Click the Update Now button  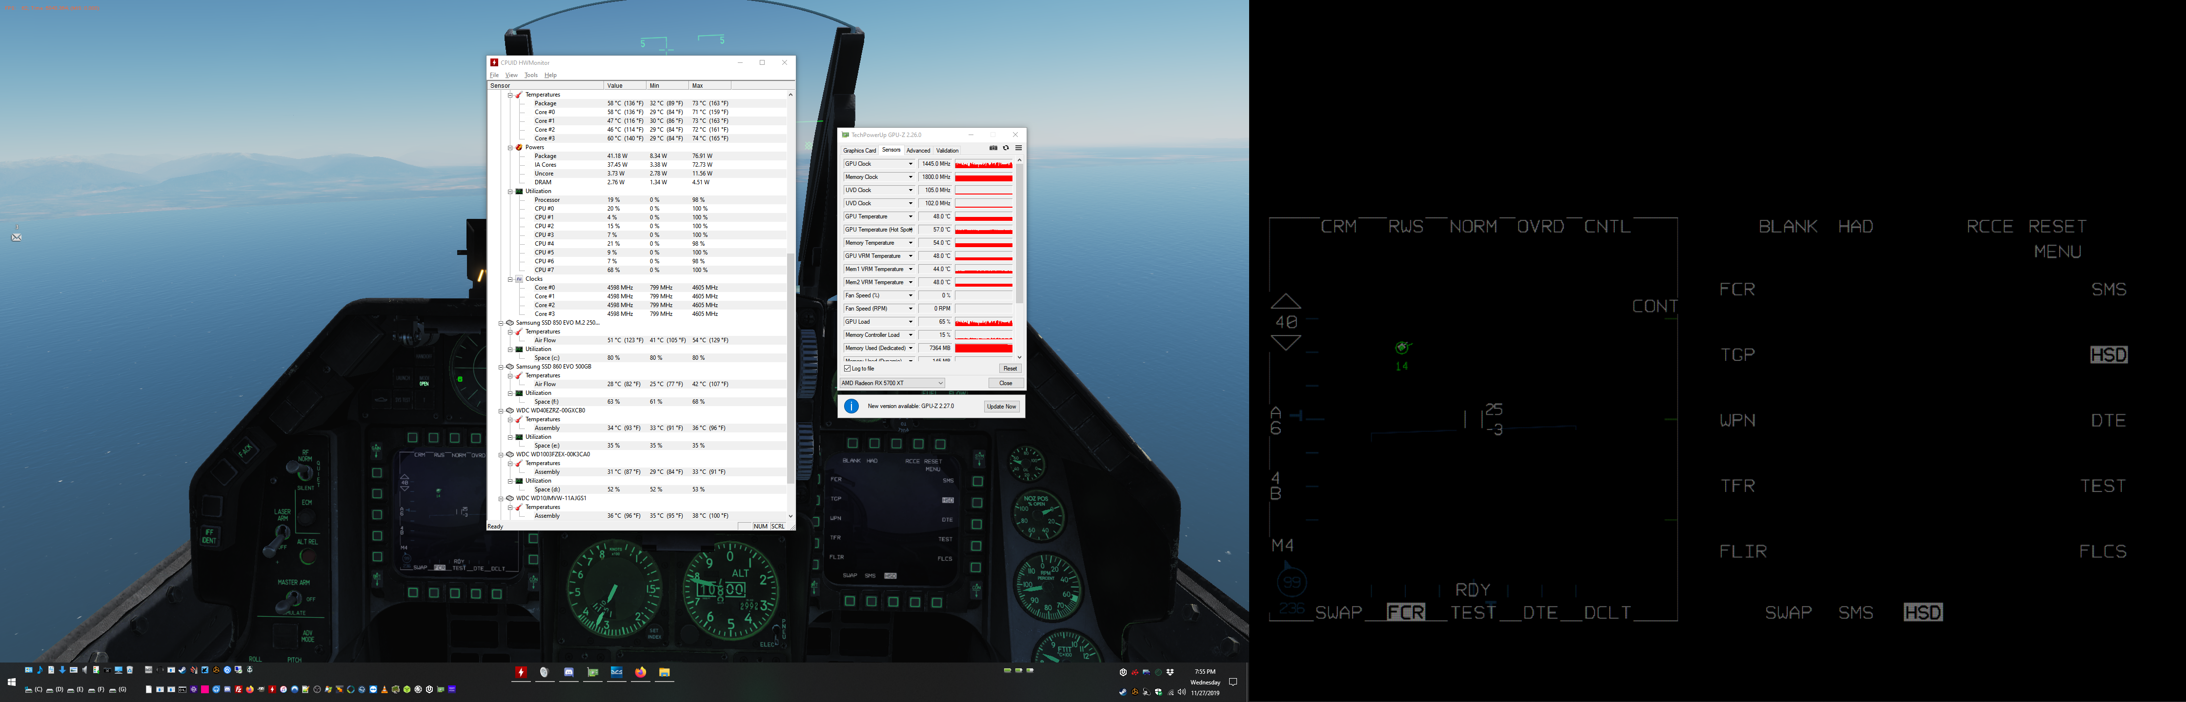(1001, 406)
